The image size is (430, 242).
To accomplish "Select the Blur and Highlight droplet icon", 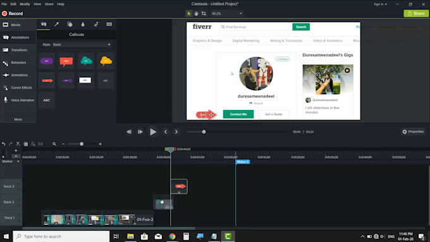I will (83, 25).
